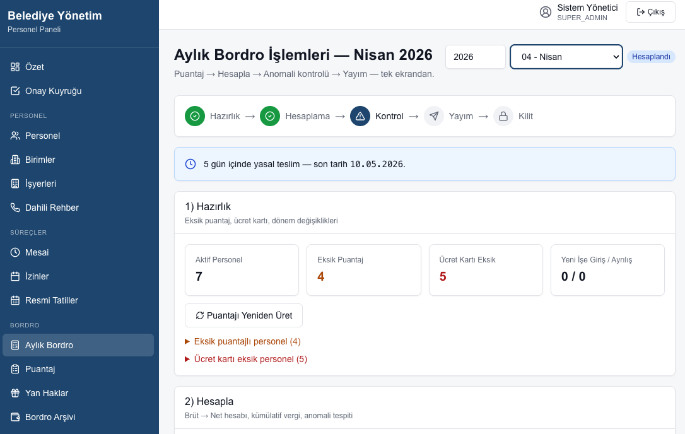685x434 pixels.
Task: Click the user profile avatar icon
Action: (x=545, y=12)
